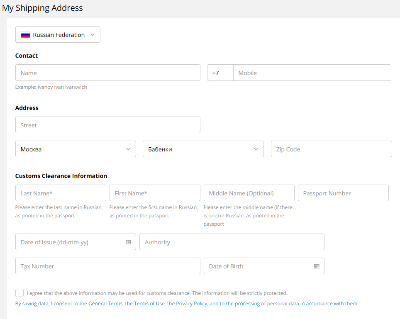This screenshot has height=319, width=400.
Task: Click the Mobile number field
Action: [x=312, y=73]
